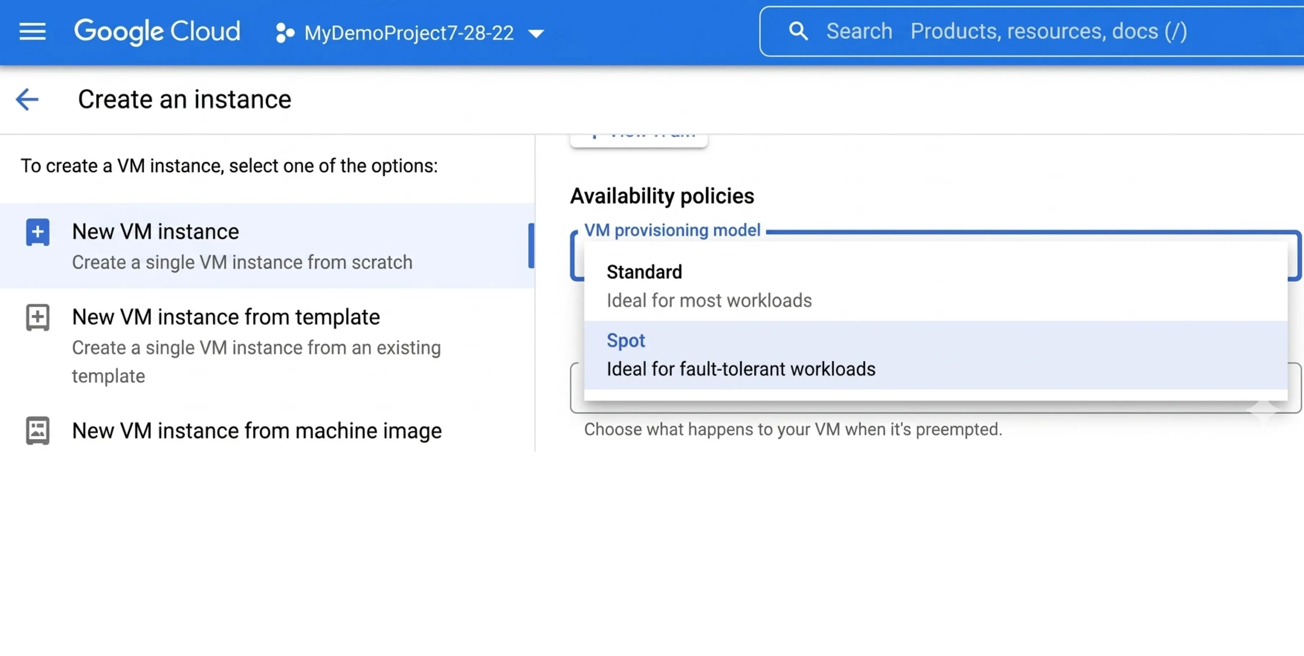This screenshot has height=656, width=1304.
Task: Click 'Create a single VM instance from scratch' text
Action: coord(242,262)
